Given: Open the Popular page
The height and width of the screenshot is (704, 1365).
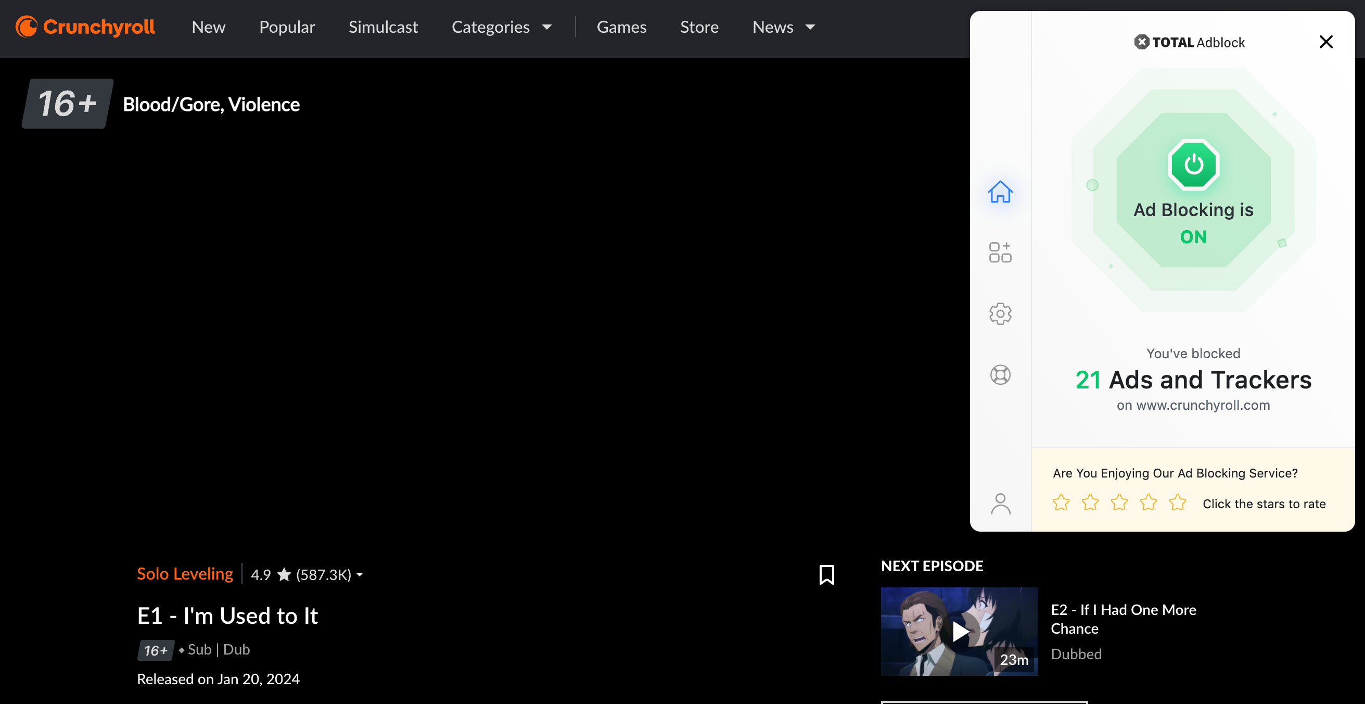Looking at the screenshot, I should pyautogui.click(x=287, y=27).
